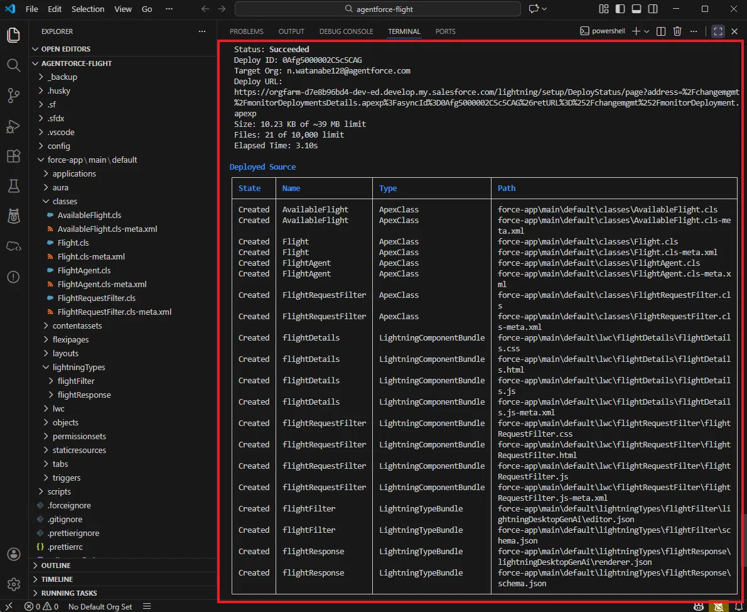747x612 pixels.
Task: Switch to the OUTPUT tab
Action: 291,31
